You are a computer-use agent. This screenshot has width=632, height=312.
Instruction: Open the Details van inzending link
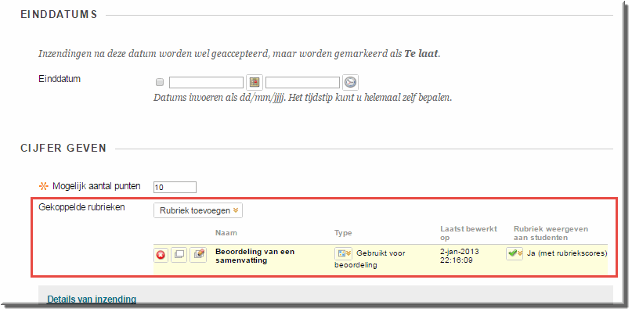coord(92,299)
